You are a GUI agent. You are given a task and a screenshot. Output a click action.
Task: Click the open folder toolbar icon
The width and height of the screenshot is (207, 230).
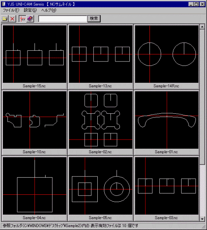tap(5, 19)
